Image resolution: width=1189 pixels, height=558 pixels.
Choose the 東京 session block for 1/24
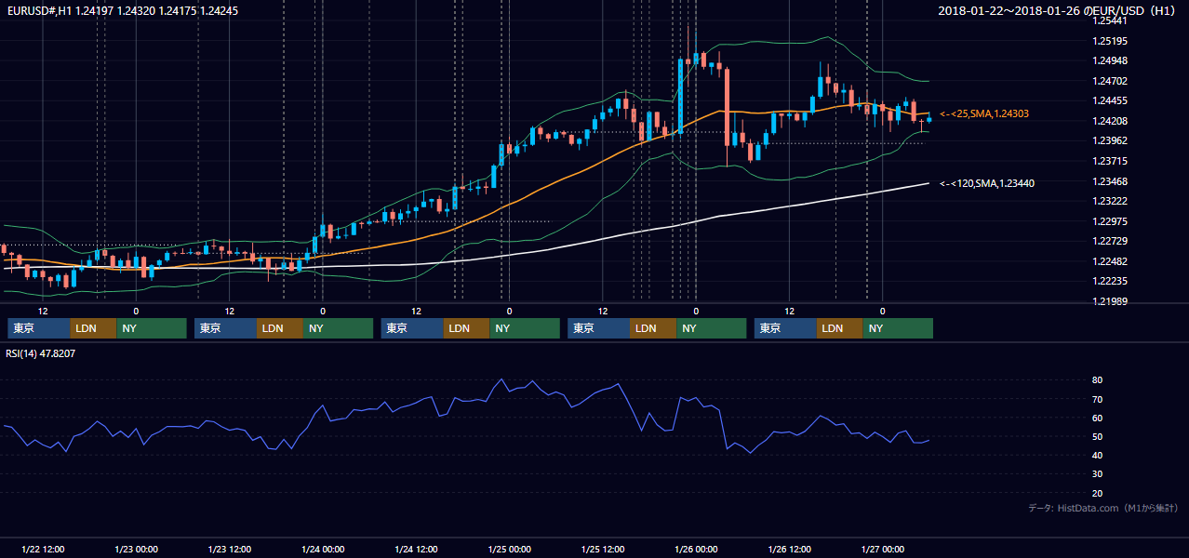[413, 328]
